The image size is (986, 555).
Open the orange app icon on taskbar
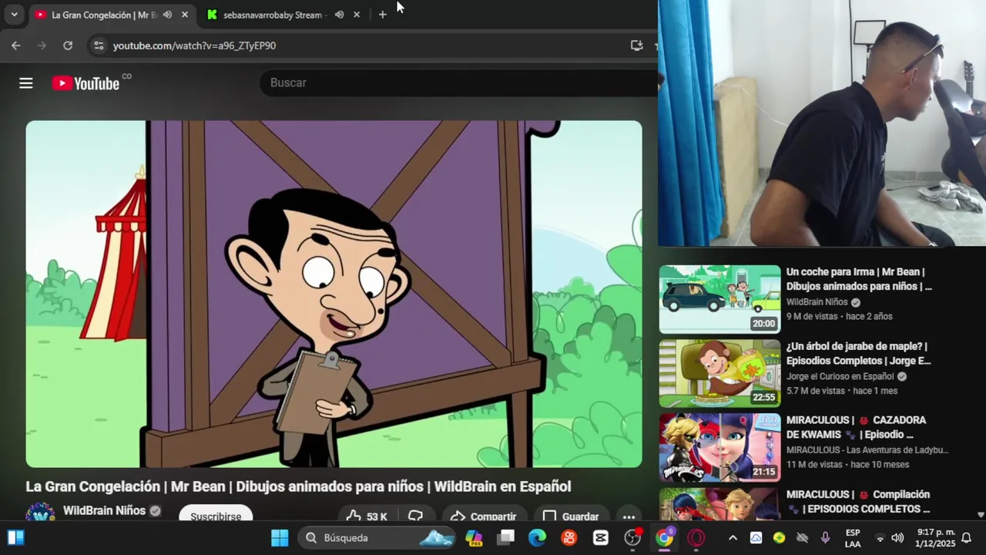[x=568, y=538]
